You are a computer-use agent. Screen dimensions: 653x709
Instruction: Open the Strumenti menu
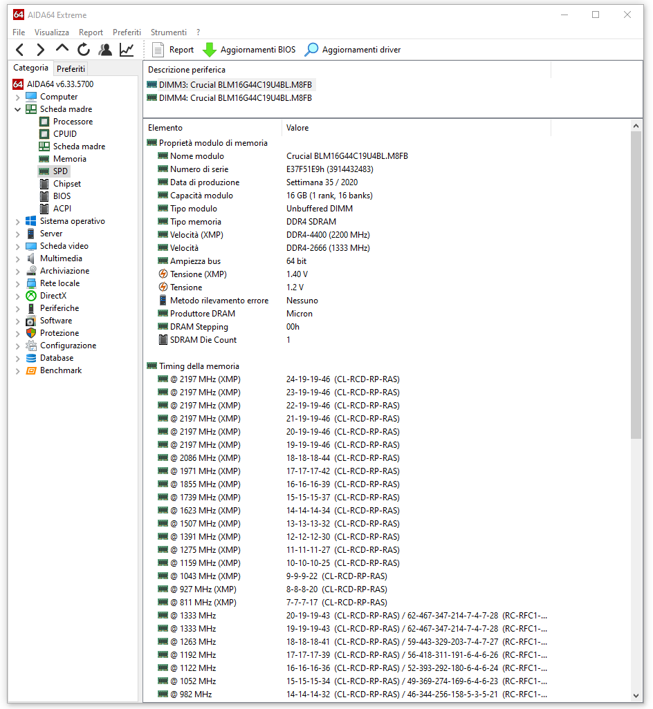168,32
